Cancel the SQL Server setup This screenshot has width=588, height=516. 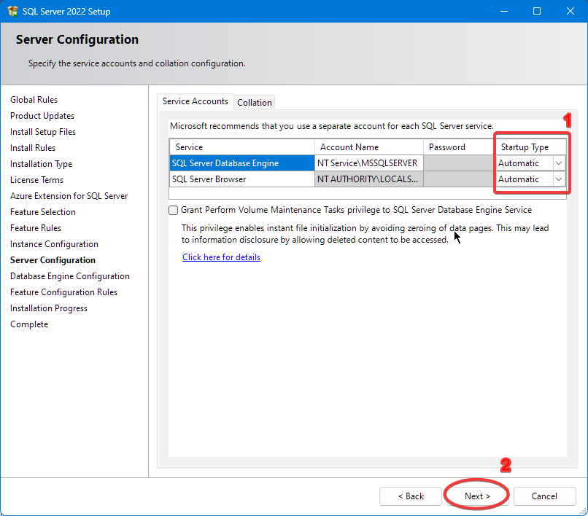tap(544, 496)
